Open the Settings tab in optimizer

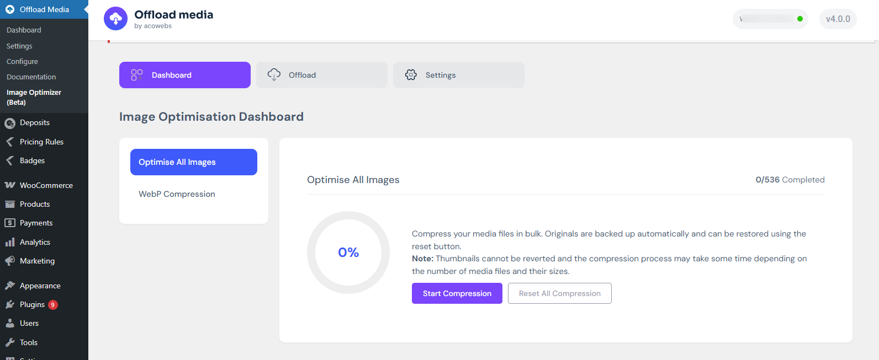(x=459, y=75)
